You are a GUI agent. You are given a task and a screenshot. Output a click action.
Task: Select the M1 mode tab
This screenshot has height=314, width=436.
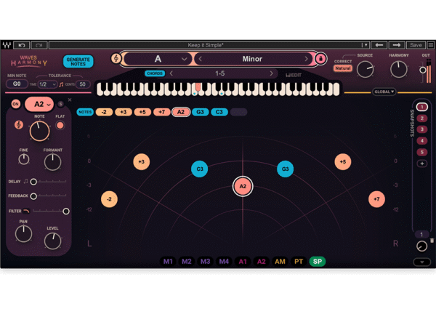(168, 262)
